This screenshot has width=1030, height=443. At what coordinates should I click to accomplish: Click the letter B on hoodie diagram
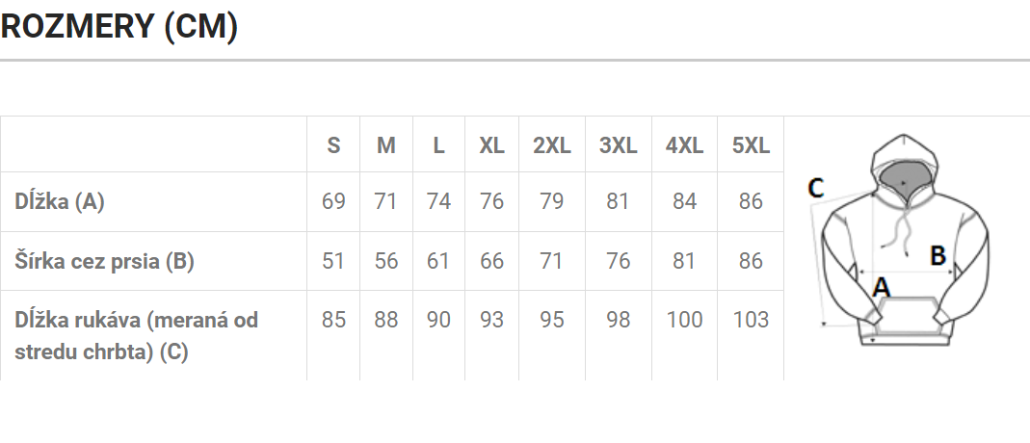click(x=938, y=255)
